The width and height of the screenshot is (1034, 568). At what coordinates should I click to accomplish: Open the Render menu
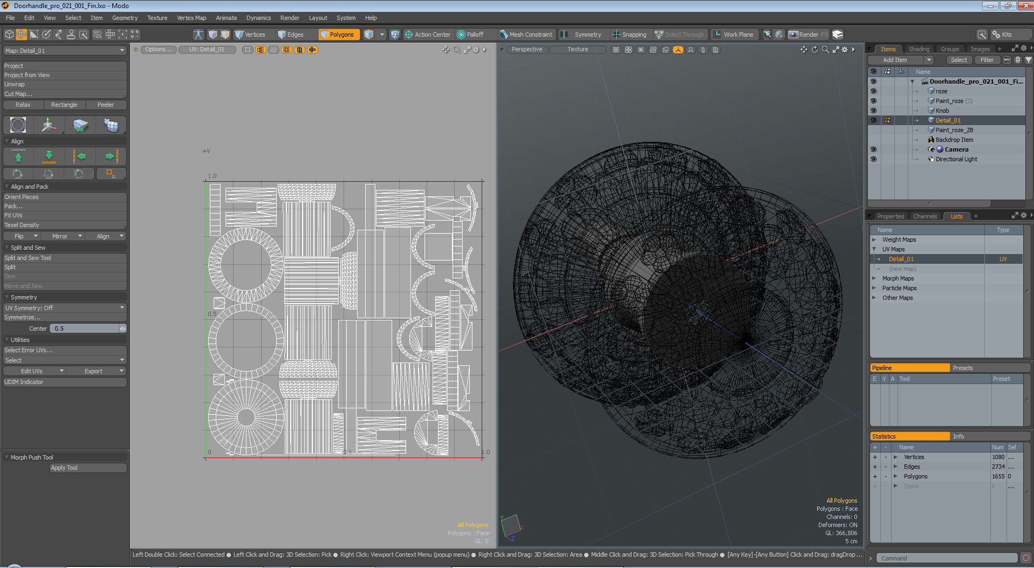click(290, 18)
